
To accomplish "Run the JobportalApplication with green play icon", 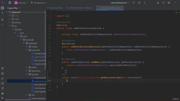I will point(134,3).
